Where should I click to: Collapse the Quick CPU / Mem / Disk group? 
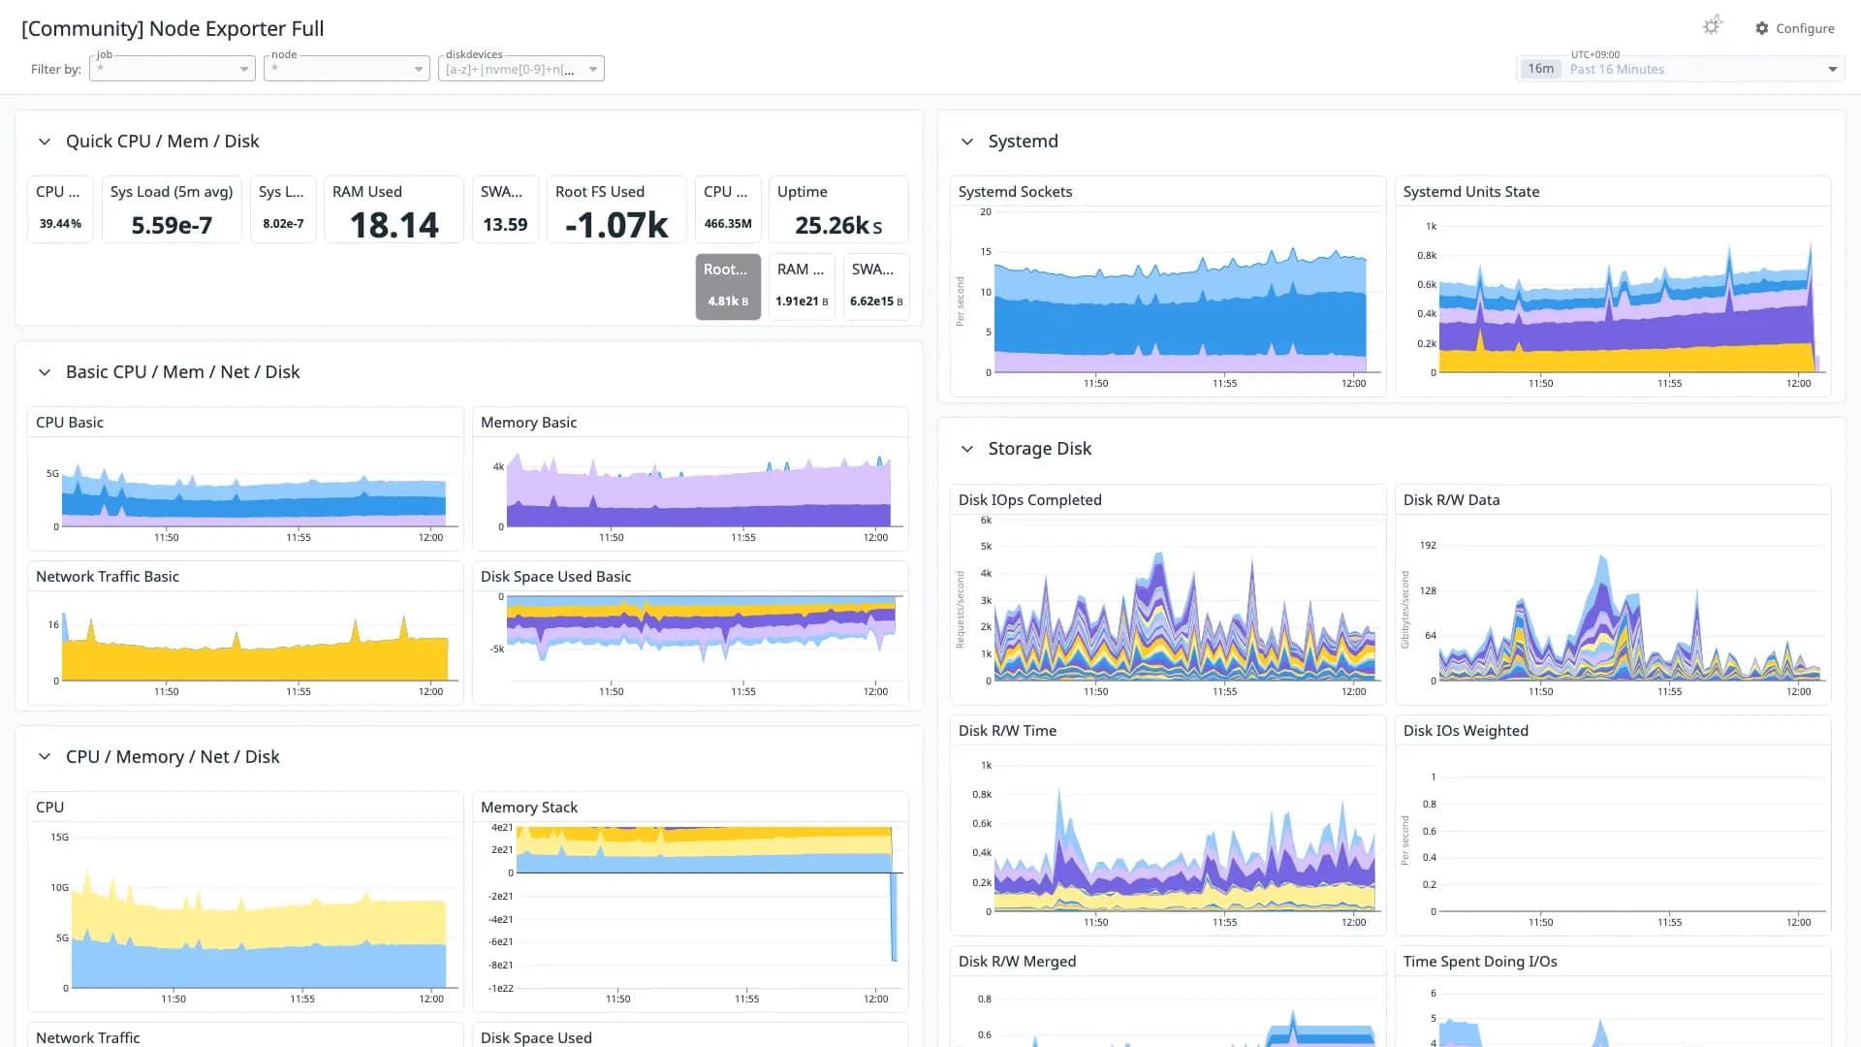click(44, 142)
